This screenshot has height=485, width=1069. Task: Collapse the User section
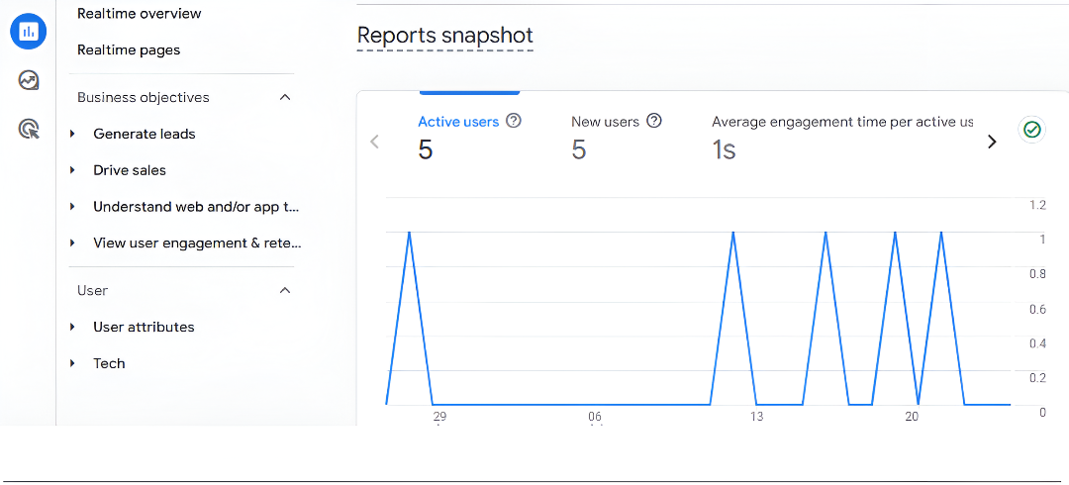(x=285, y=291)
